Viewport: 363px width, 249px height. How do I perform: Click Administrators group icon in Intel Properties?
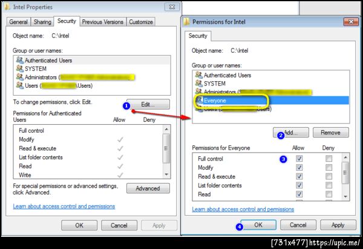pyautogui.click(x=20, y=77)
